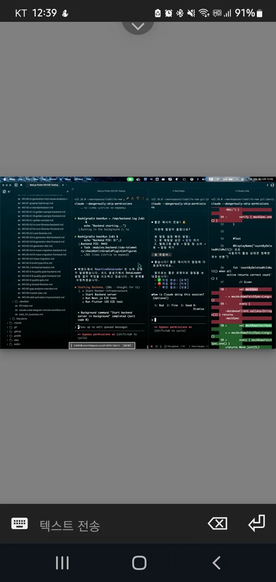Open the Window menu in Warp

[x=78, y=179]
